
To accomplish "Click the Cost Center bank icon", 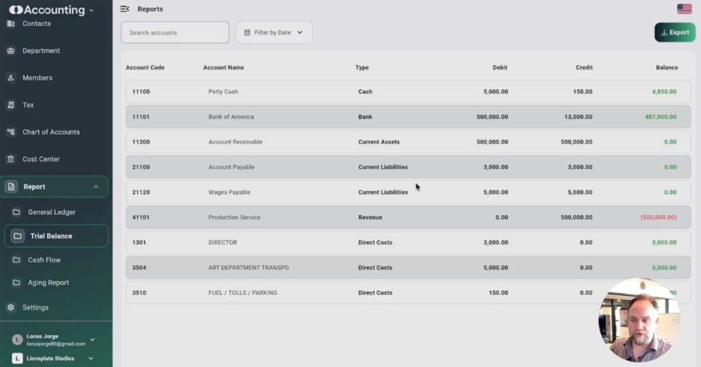I will point(10,160).
